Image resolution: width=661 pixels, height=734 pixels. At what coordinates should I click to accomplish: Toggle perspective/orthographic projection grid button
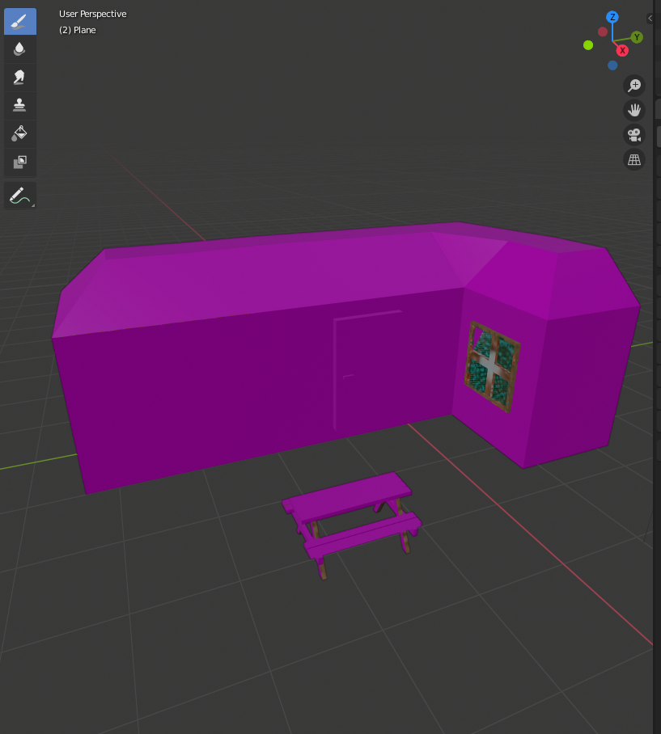point(634,160)
